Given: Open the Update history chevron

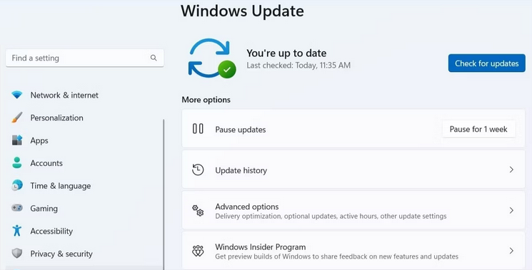Looking at the screenshot, I should (511, 170).
